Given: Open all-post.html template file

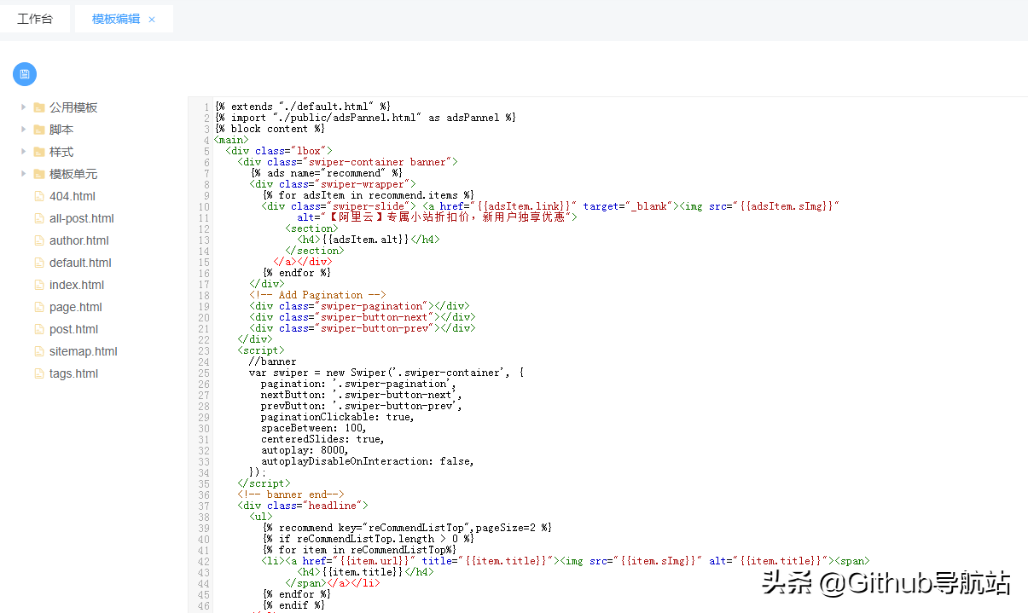Looking at the screenshot, I should [x=82, y=218].
